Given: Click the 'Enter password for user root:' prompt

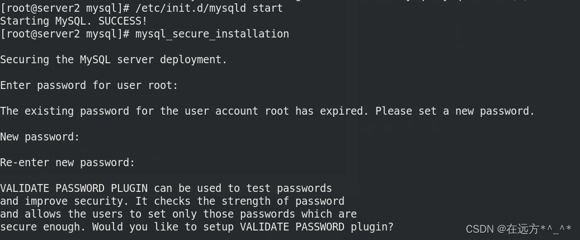Looking at the screenshot, I should point(89,86).
